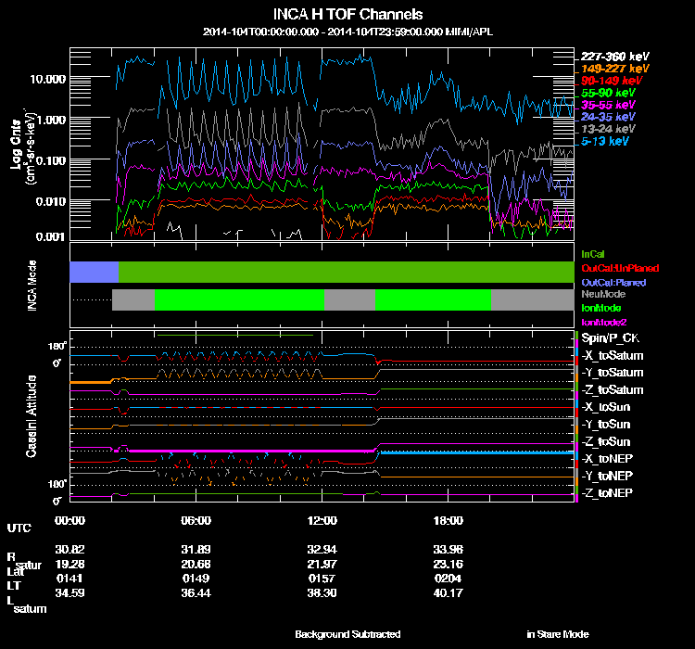Click the INCA H TOF Channels title
The height and width of the screenshot is (649, 695).
(347, 14)
